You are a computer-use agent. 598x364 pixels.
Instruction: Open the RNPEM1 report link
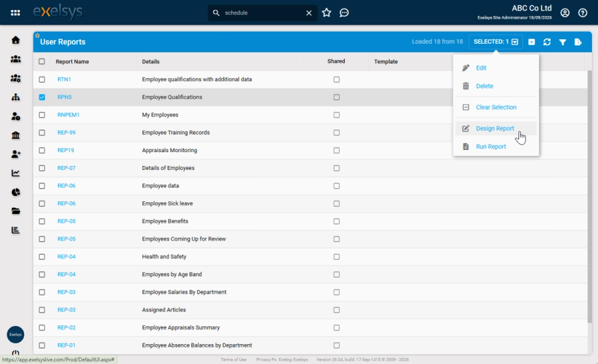68,115
